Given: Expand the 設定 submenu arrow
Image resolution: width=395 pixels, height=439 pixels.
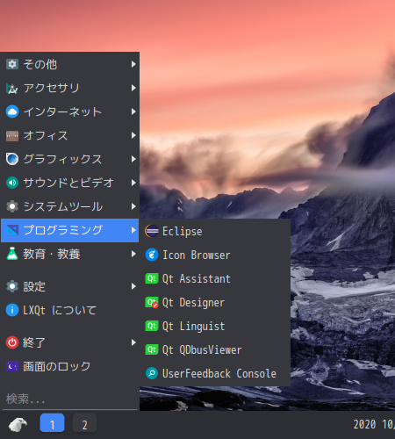Looking at the screenshot, I should coord(133,286).
